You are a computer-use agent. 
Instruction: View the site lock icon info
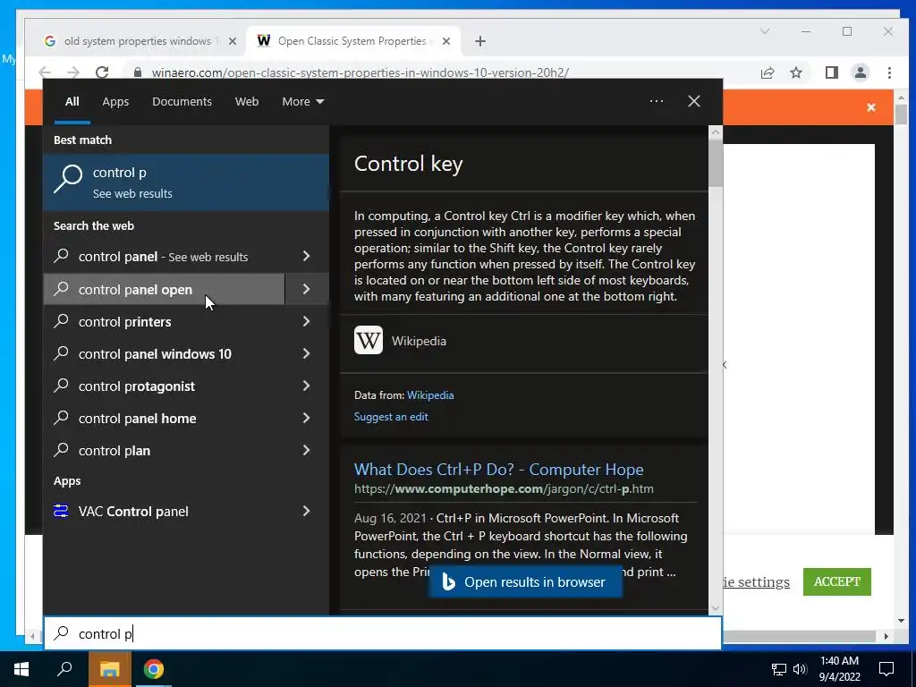pyautogui.click(x=138, y=72)
